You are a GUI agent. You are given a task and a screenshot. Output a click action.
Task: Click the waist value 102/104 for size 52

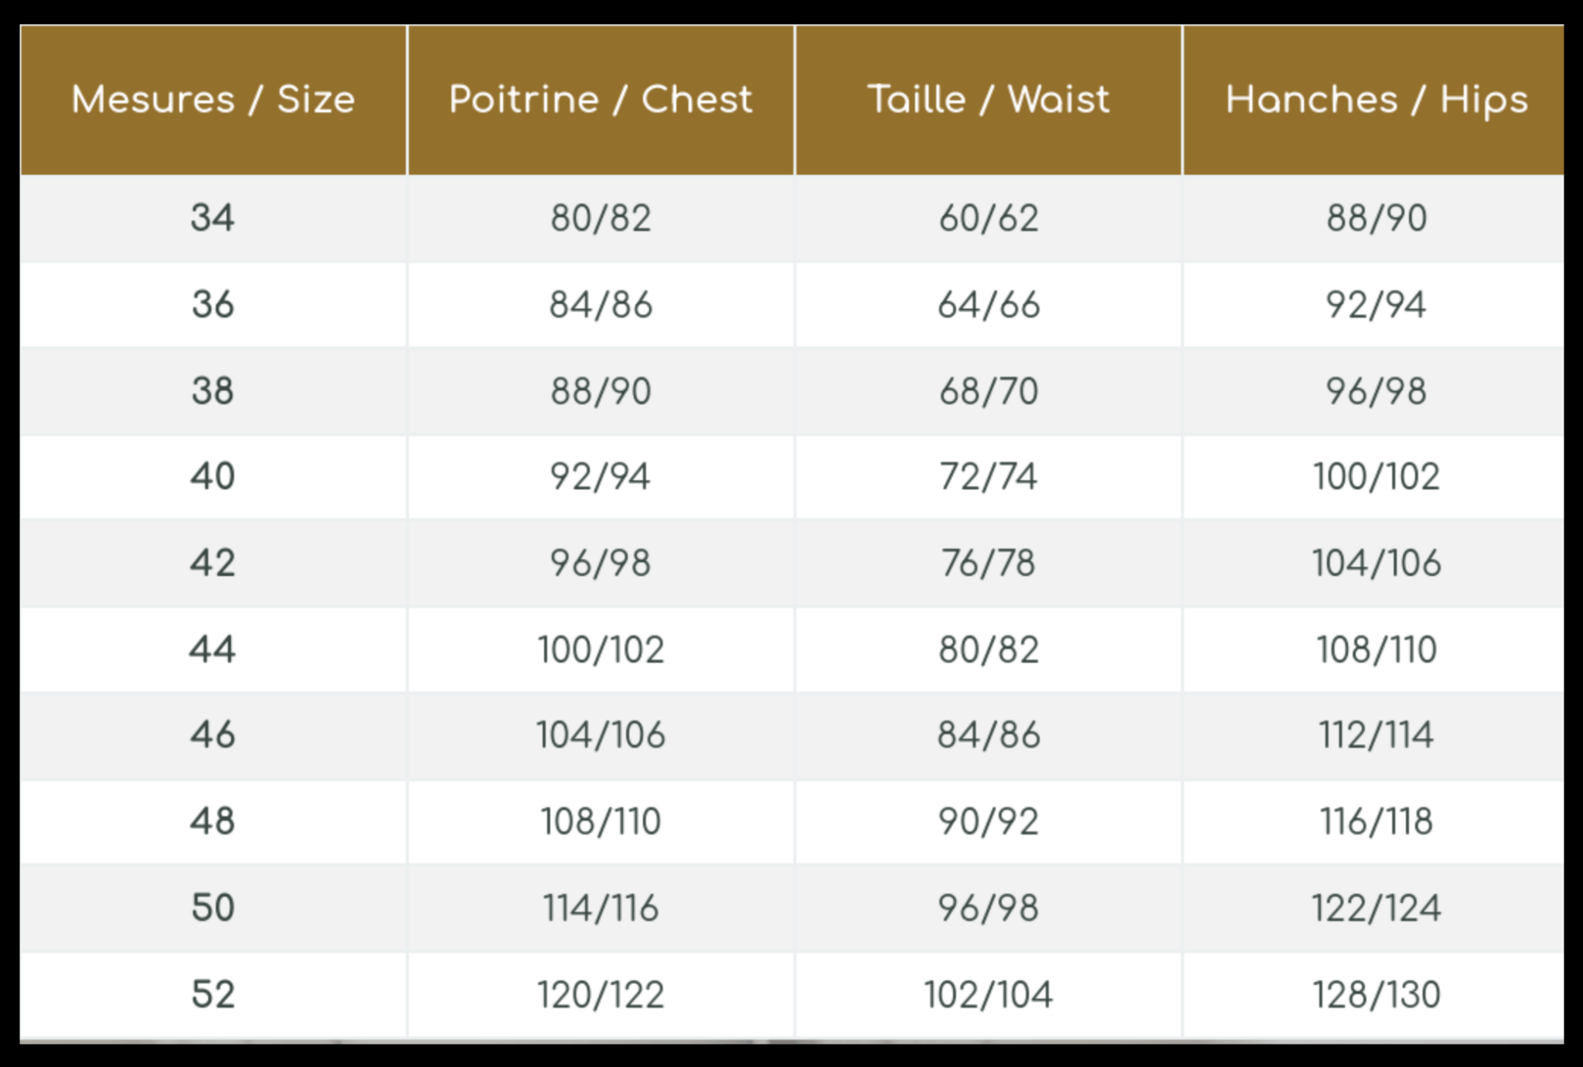989,995
